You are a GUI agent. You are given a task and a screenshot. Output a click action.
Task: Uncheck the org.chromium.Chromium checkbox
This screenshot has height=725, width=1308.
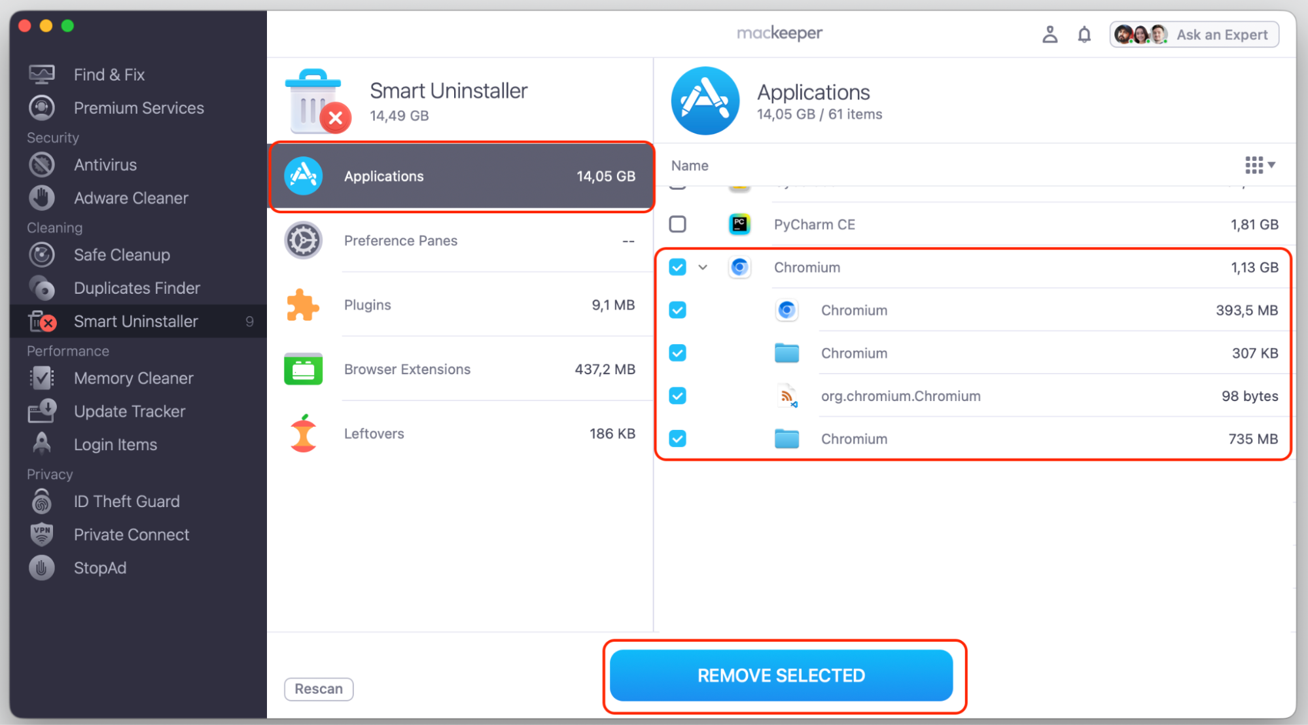tap(677, 396)
